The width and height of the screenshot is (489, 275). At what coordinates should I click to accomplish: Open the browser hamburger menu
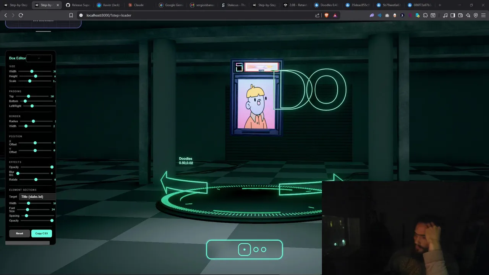point(483,15)
